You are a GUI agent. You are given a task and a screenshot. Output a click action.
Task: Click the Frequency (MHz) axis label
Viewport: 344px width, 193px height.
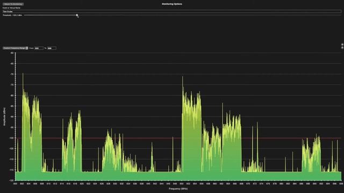(x=178, y=189)
